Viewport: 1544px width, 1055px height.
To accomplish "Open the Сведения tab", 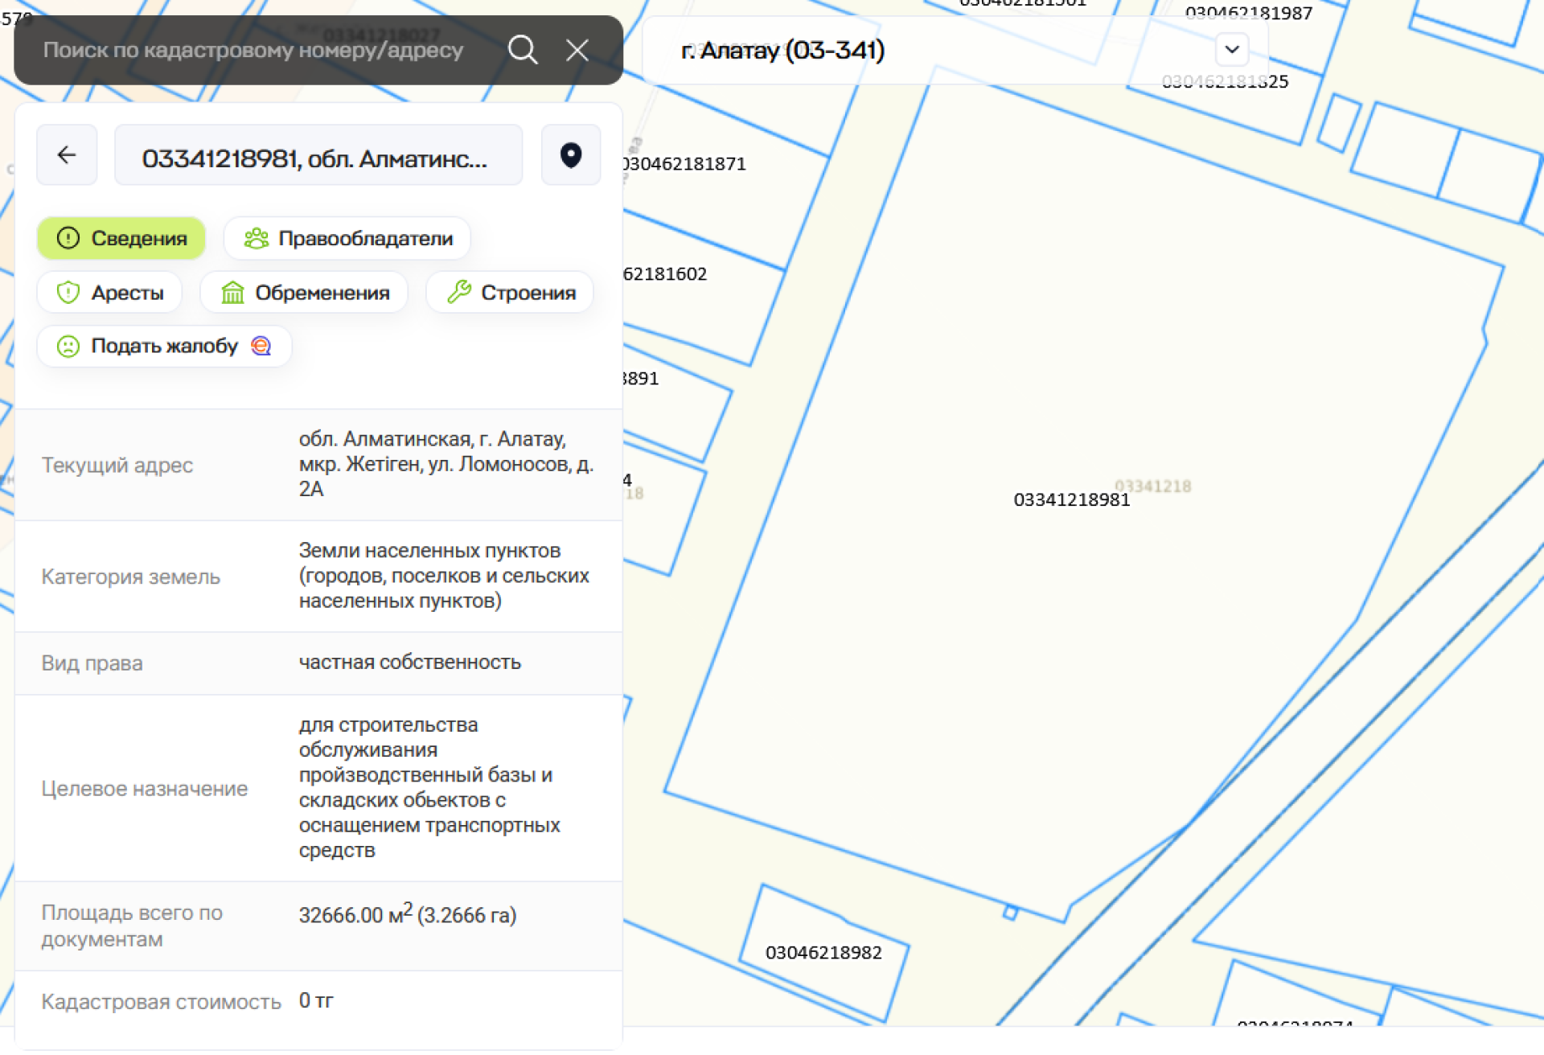I will pos(121,239).
